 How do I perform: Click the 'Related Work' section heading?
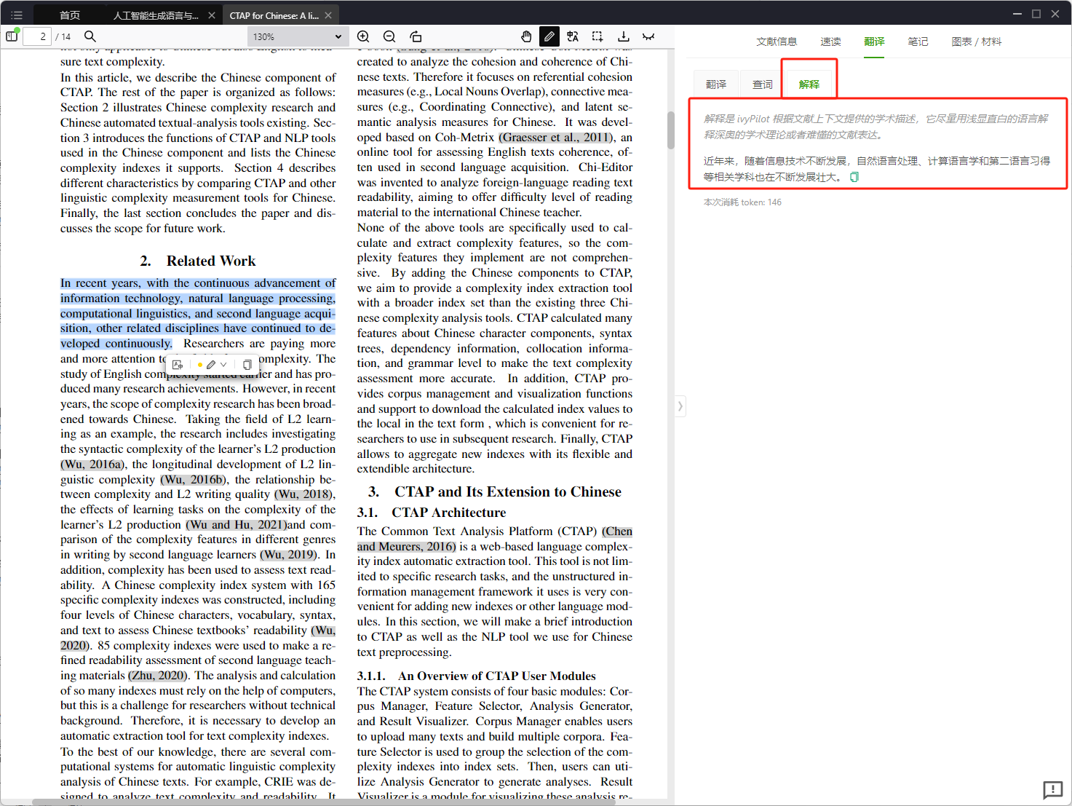[x=211, y=261]
